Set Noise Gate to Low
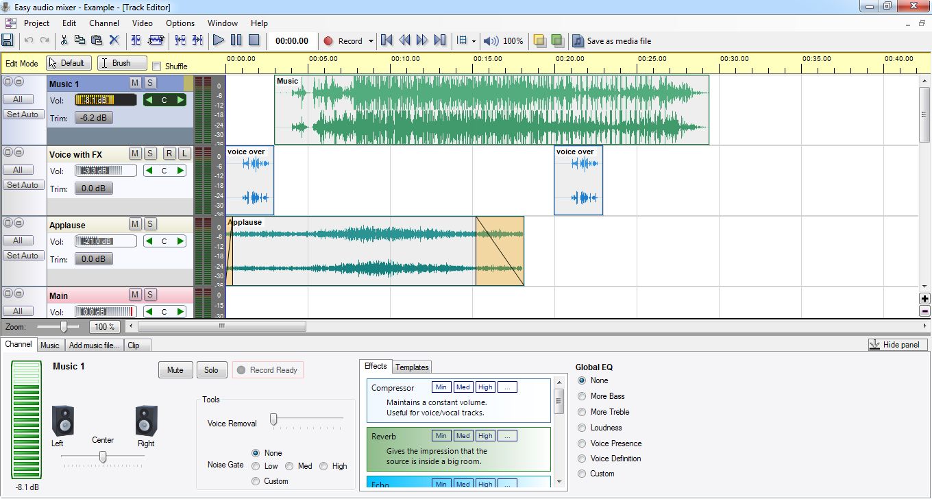 256,466
